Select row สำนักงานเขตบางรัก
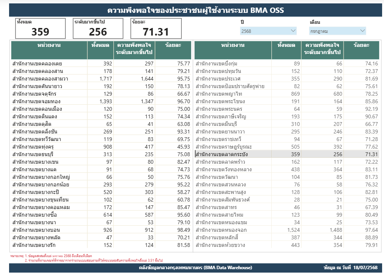 (101, 245)
